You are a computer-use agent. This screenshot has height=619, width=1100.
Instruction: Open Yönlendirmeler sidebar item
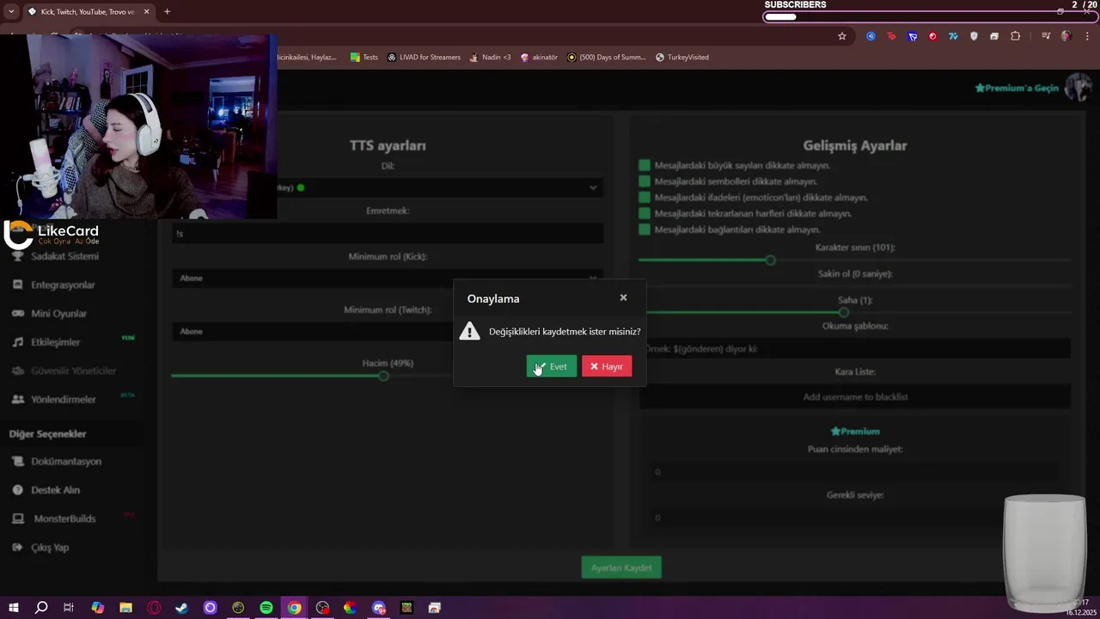click(x=53, y=400)
